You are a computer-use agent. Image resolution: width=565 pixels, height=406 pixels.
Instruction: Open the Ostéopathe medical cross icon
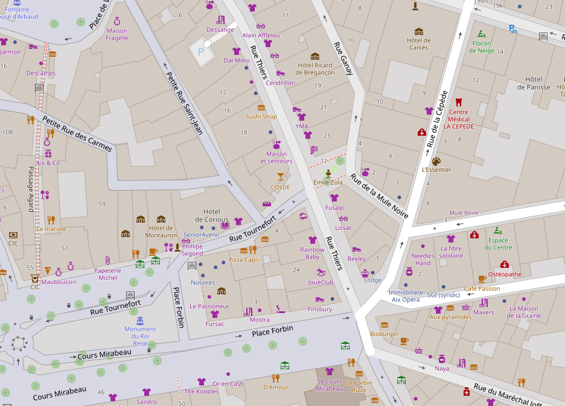tap(504, 264)
